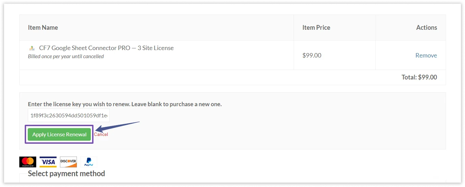
Task: Click the Select payment method heading
Action: [66, 174]
